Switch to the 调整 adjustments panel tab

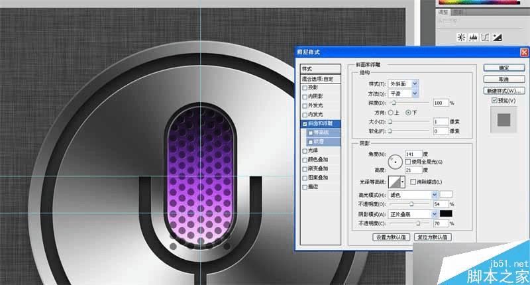pos(443,12)
